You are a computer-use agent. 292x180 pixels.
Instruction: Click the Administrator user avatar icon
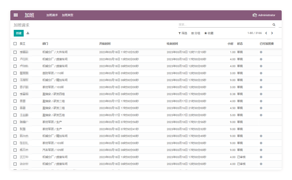pos(255,15)
